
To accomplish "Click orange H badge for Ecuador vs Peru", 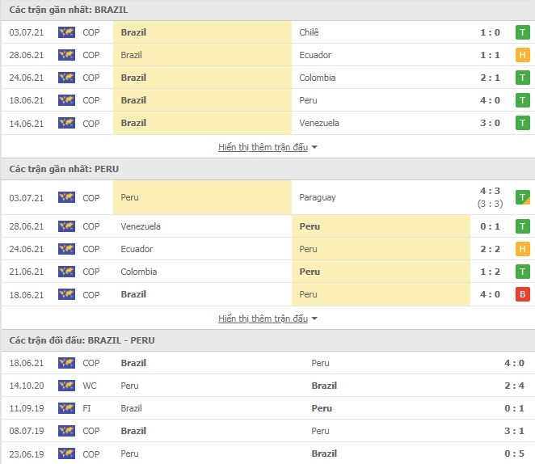I will (522, 249).
